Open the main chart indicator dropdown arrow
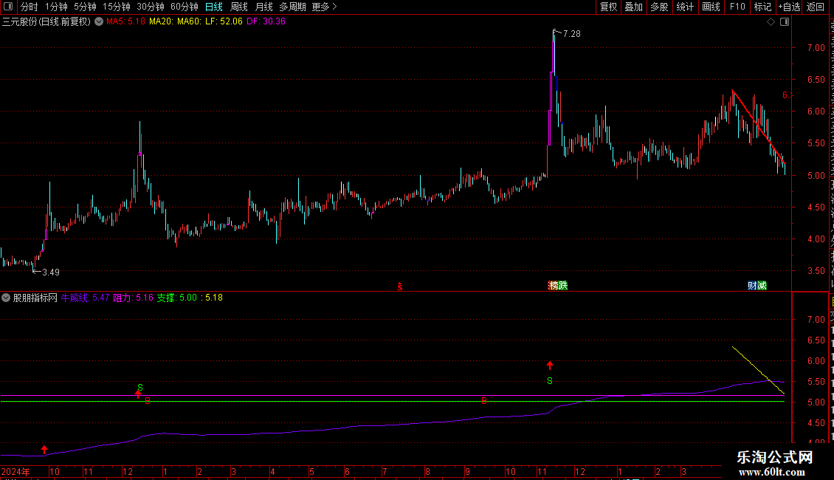 [x=99, y=22]
